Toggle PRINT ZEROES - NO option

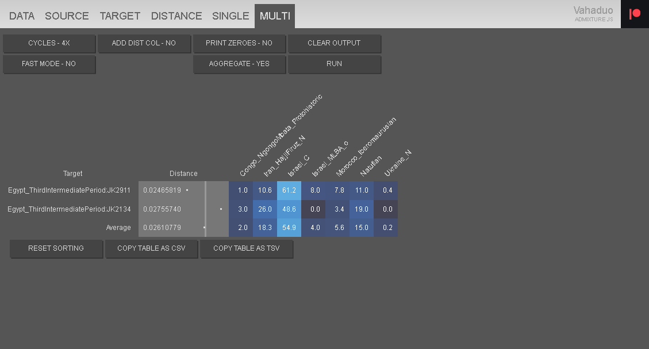(239, 43)
